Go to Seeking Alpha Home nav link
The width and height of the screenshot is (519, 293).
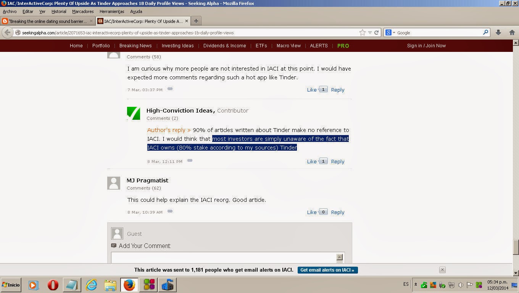click(x=76, y=45)
